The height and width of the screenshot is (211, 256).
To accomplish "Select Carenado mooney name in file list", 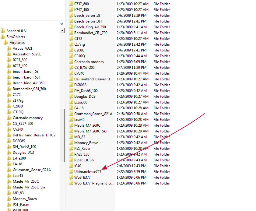I will coord(89,62).
